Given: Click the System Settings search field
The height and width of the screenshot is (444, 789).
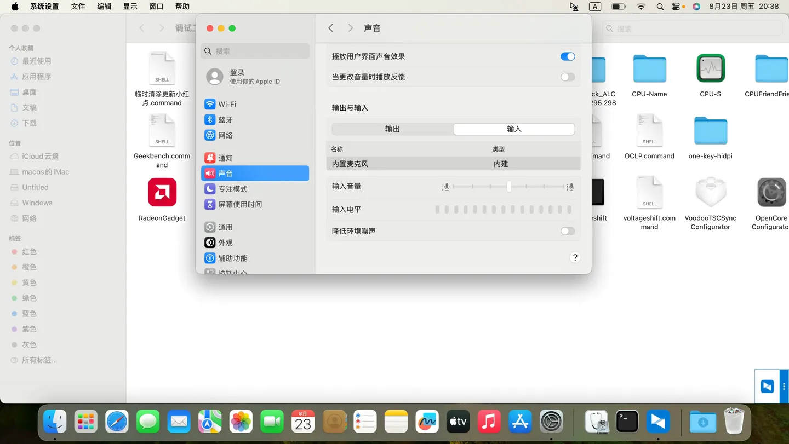Looking at the screenshot, I should coord(255,50).
